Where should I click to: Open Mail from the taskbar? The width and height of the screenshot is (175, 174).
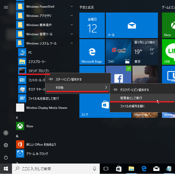pyautogui.click(x=156, y=169)
